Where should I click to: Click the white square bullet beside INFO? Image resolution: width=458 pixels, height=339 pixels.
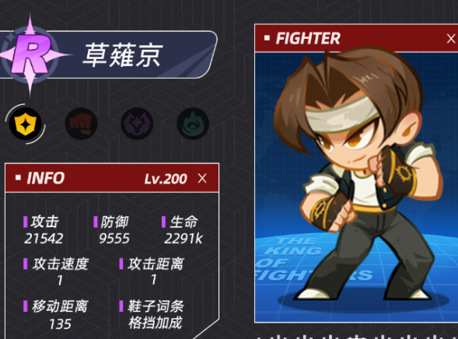(x=18, y=177)
